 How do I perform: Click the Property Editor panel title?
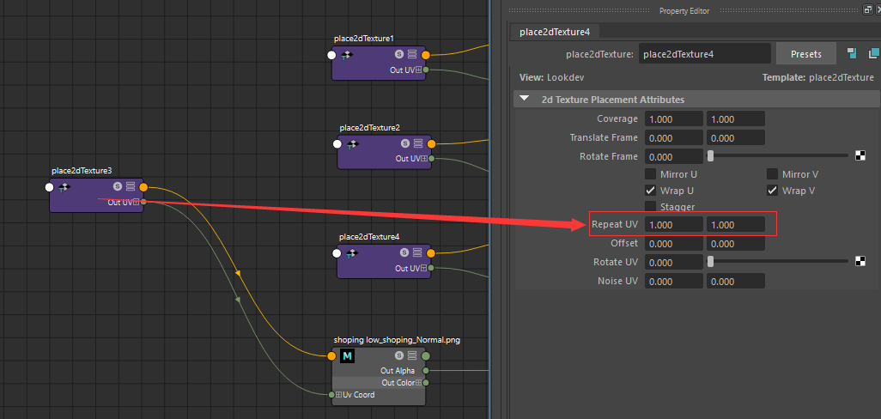684,10
